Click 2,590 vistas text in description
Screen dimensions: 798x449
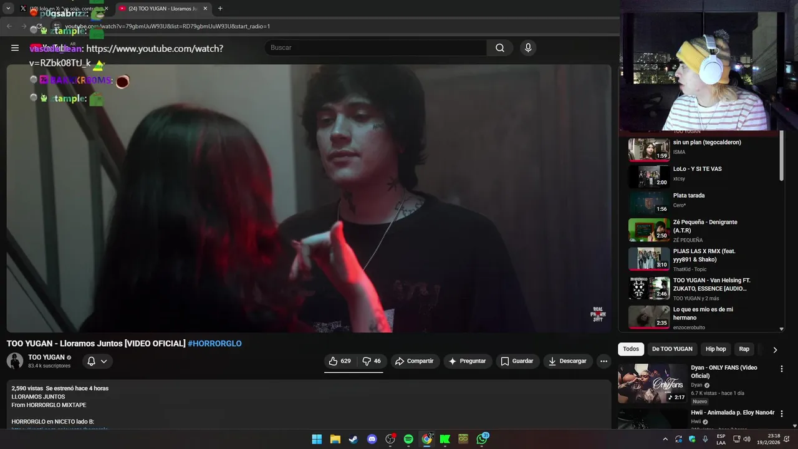27,388
